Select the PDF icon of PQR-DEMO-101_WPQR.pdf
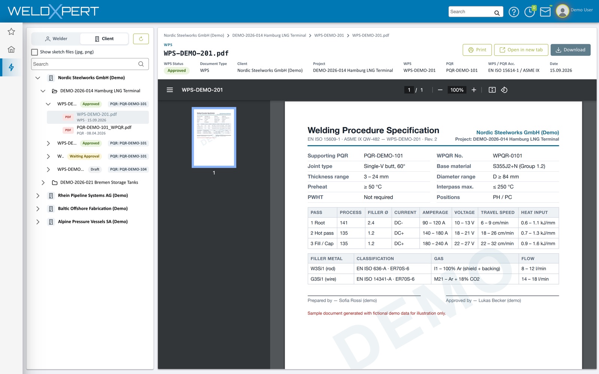The image size is (599, 374). pyautogui.click(x=68, y=130)
